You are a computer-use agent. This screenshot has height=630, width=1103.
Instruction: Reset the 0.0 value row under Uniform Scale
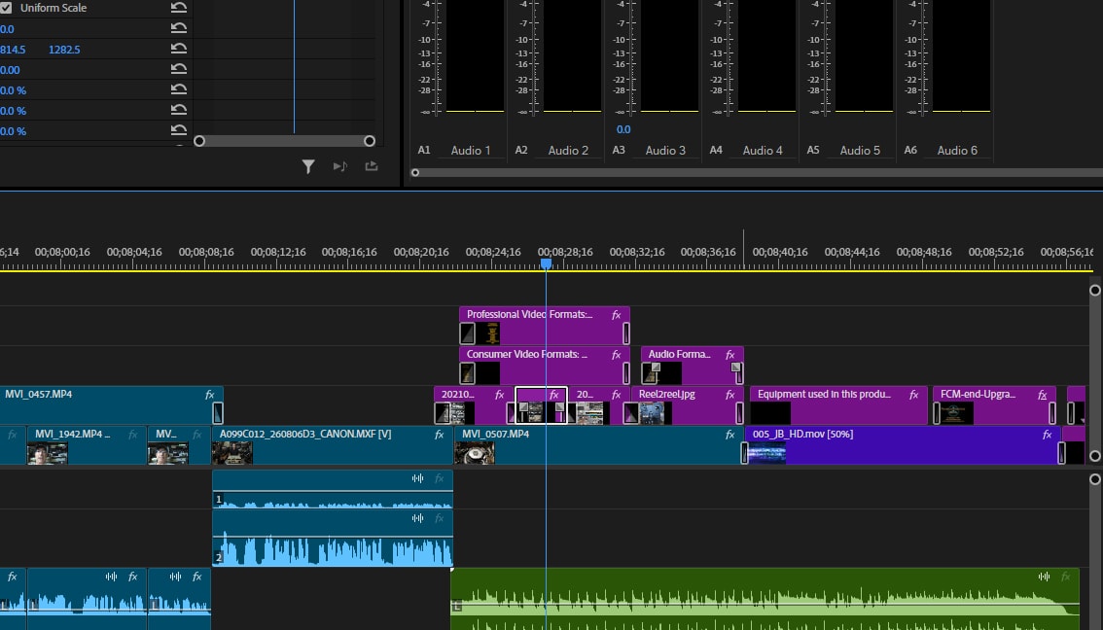point(179,28)
